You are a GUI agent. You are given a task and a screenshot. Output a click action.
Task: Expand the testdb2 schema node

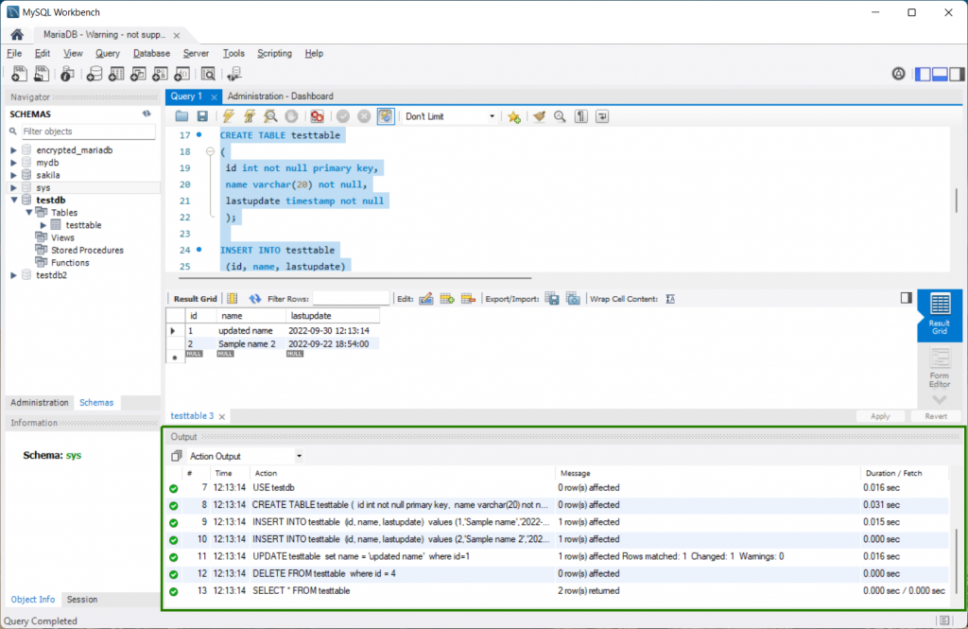tap(13, 275)
